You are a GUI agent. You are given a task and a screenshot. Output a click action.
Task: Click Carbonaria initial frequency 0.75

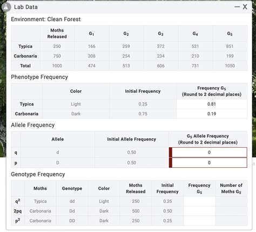tap(143, 114)
